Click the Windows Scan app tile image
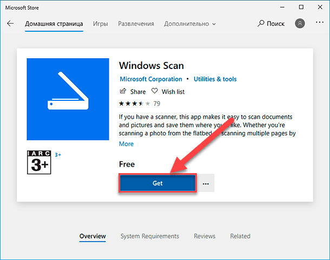The height and width of the screenshot is (260, 330). [x=68, y=99]
